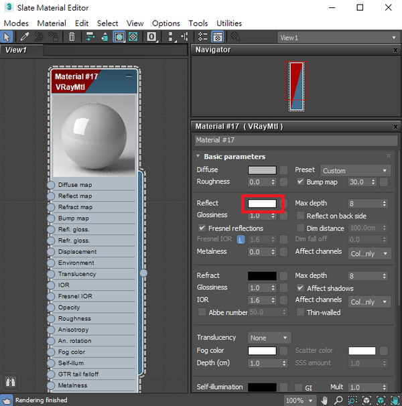Image resolution: width=402 pixels, height=406 pixels.
Task: Click Refract map button square
Action: tap(283, 276)
